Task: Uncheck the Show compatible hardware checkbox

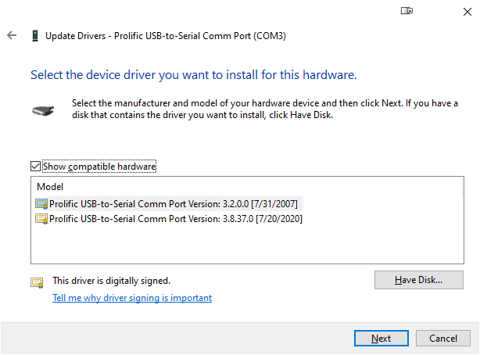Action: click(35, 167)
